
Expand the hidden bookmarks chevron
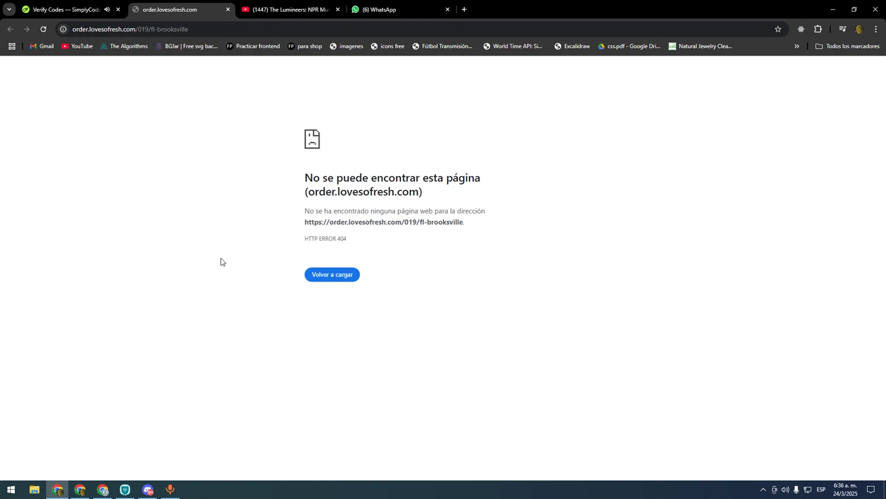[797, 46]
